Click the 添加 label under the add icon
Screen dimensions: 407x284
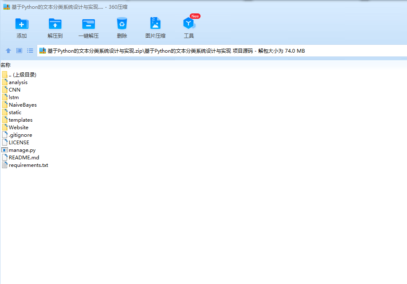pos(22,36)
